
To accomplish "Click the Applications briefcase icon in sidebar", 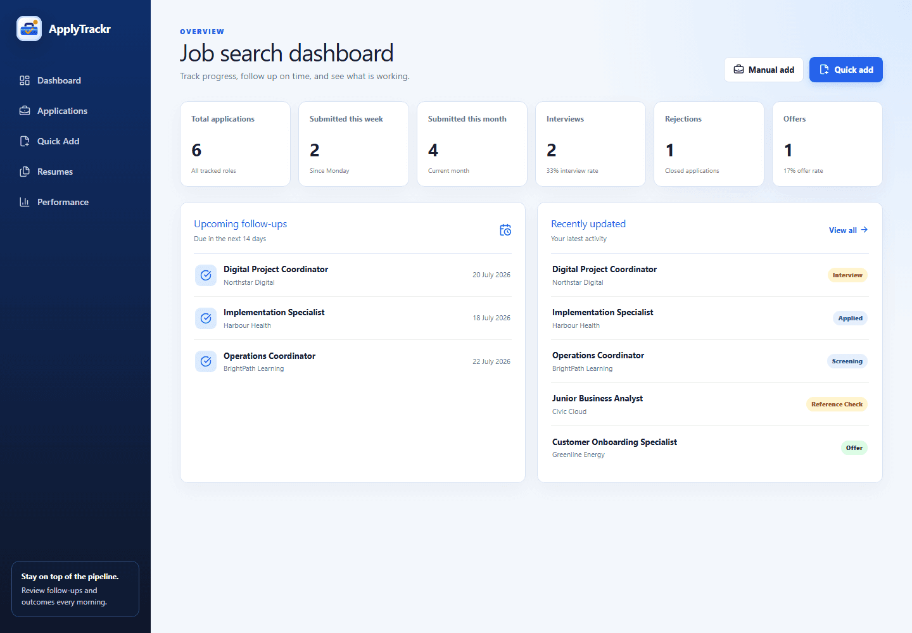I will tap(25, 111).
